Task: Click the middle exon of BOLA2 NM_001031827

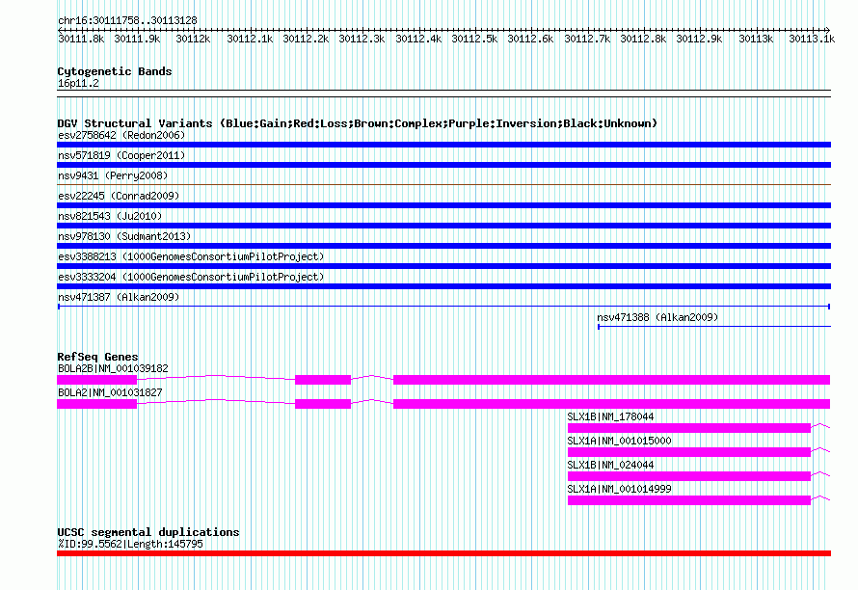Action: pos(323,404)
